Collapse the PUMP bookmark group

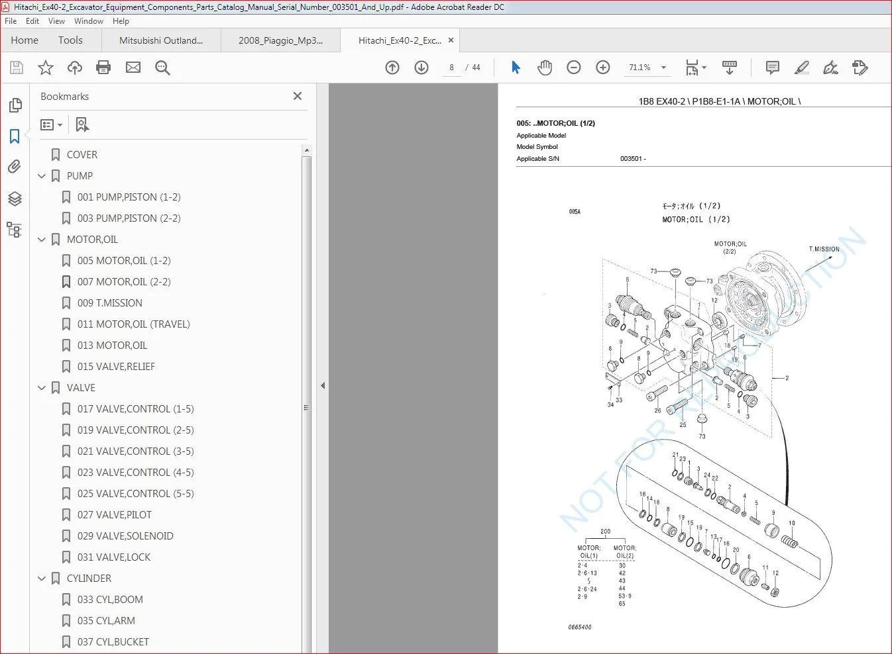(42, 176)
